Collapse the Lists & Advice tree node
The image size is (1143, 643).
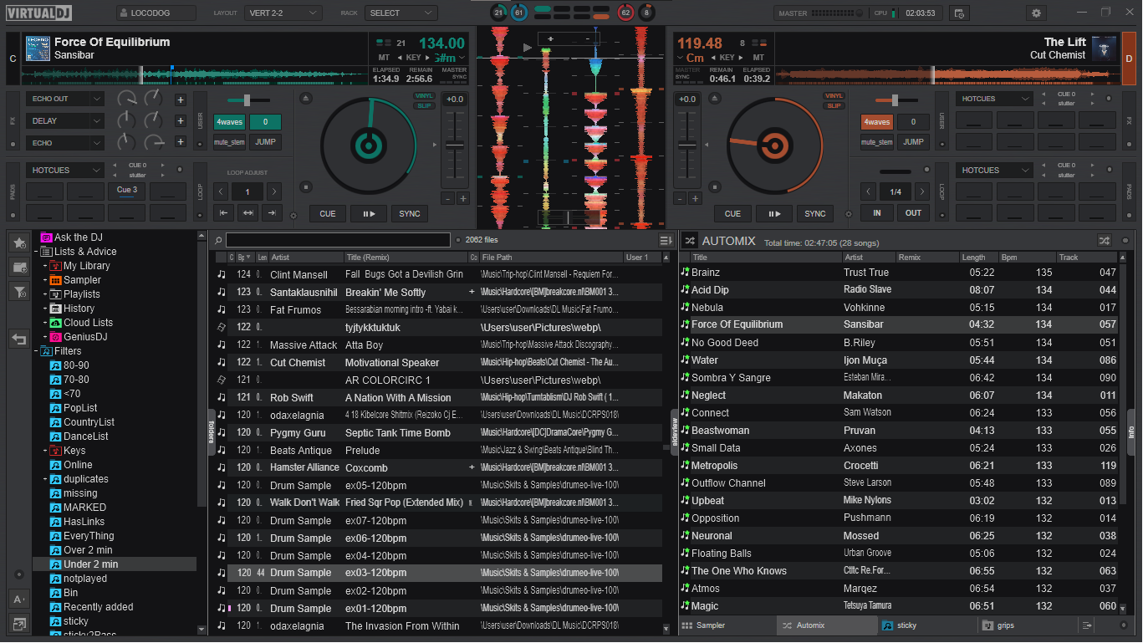tap(36, 252)
